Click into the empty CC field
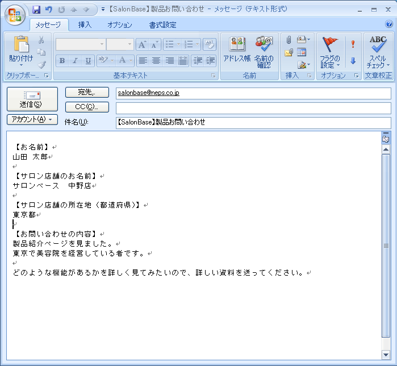 point(253,108)
